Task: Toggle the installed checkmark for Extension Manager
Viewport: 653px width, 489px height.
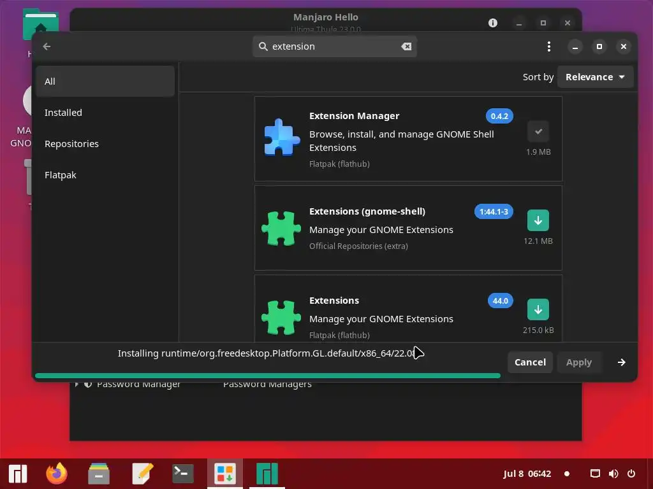Action: click(538, 131)
